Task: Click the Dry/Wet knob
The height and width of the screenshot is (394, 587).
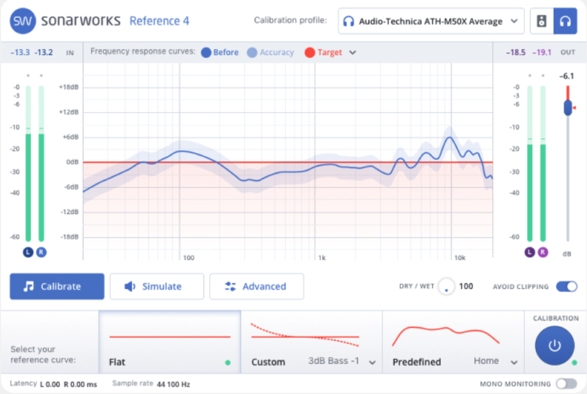Action: pos(446,287)
